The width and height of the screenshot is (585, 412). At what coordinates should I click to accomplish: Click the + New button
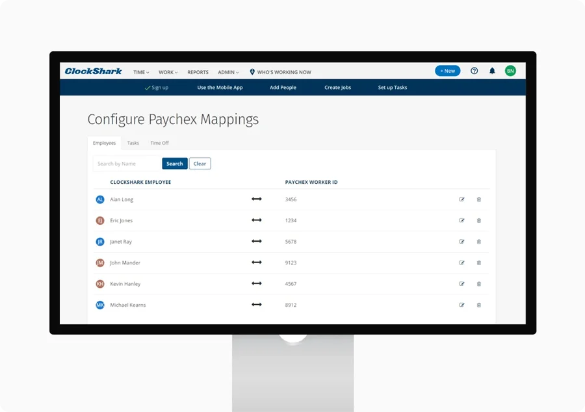pyautogui.click(x=447, y=71)
